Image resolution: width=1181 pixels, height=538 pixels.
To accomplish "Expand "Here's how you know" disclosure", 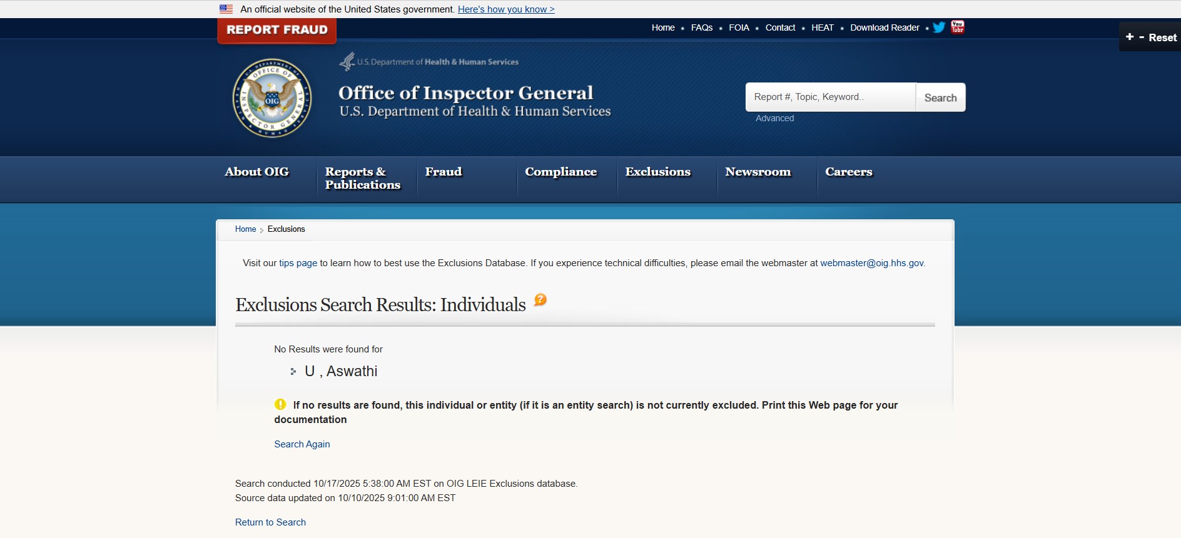I will click(506, 9).
